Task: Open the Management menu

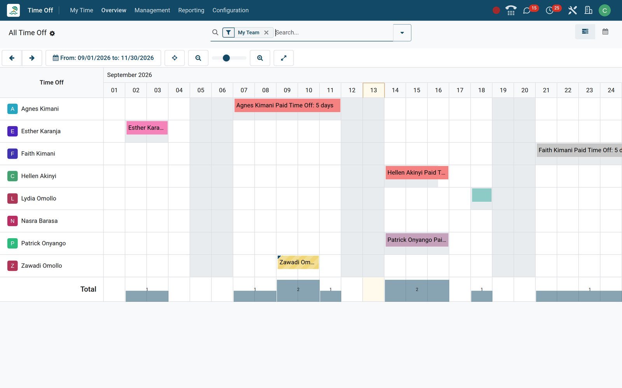Action: pyautogui.click(x=152, y=10)
